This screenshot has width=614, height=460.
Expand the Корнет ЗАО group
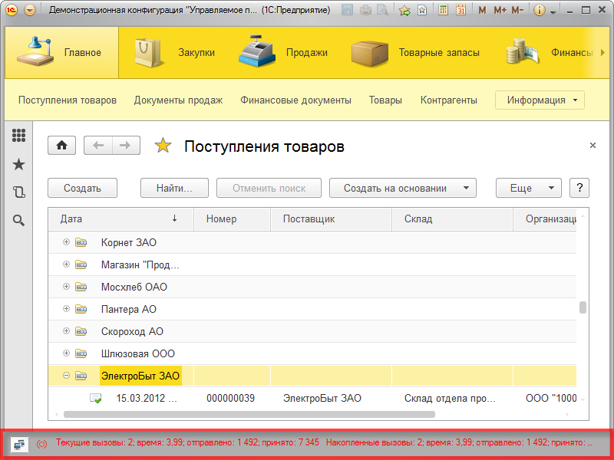click(x=65, y=242)
